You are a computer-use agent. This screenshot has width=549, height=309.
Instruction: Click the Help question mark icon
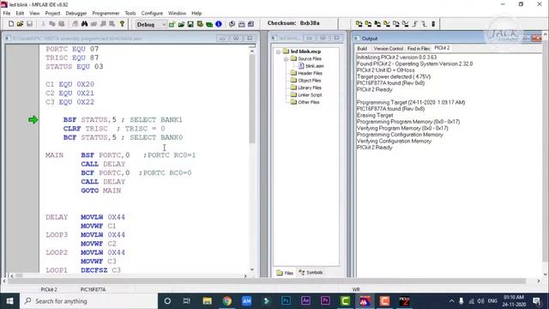coord(122,24)
